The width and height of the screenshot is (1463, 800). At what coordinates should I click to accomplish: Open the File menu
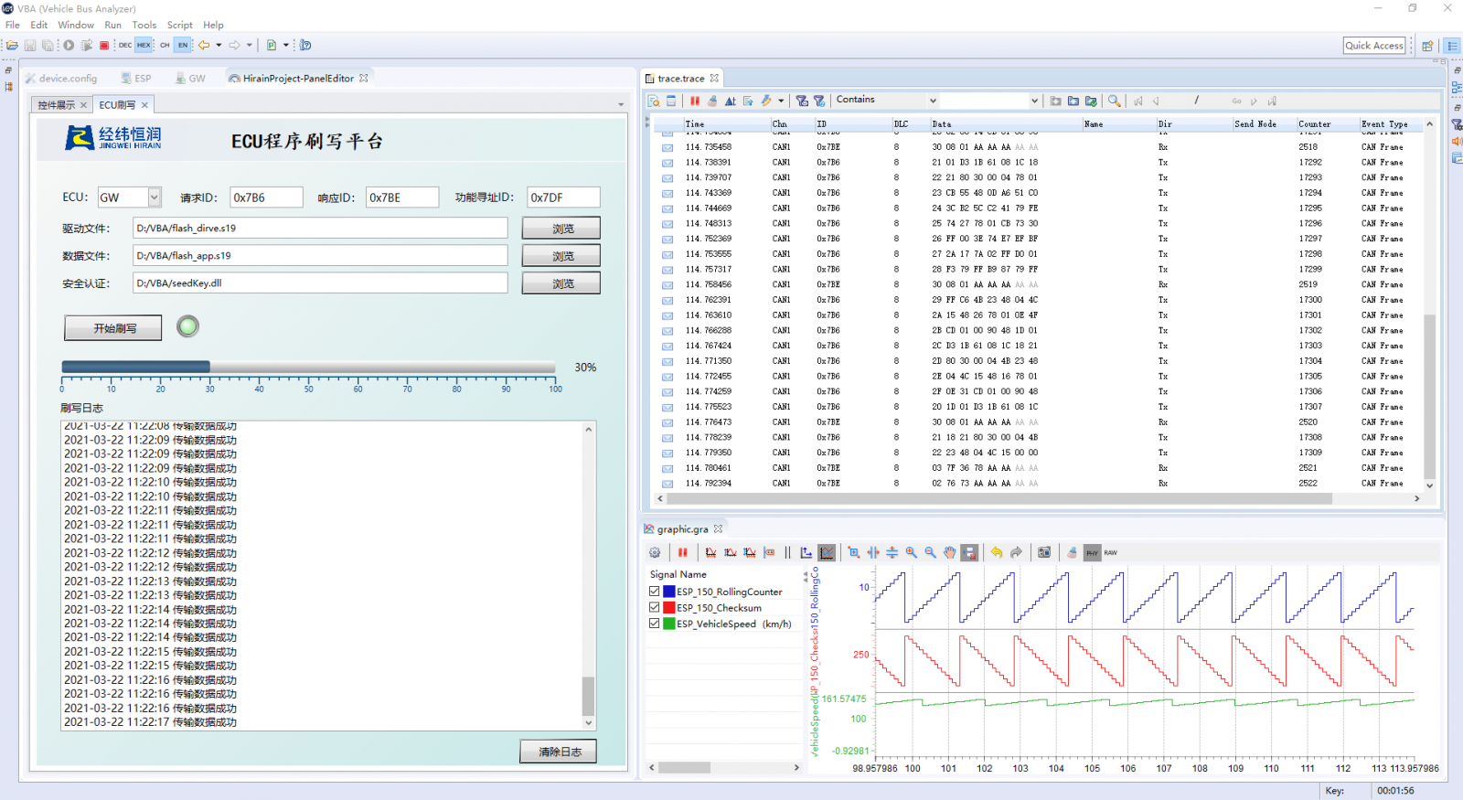[x=13, y=25]
